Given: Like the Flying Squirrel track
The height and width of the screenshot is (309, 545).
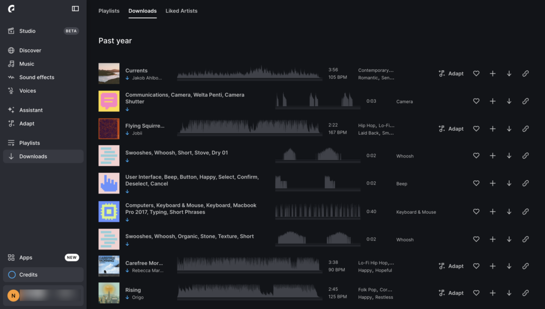Looking at the screenshot, I should coord(476,129).
